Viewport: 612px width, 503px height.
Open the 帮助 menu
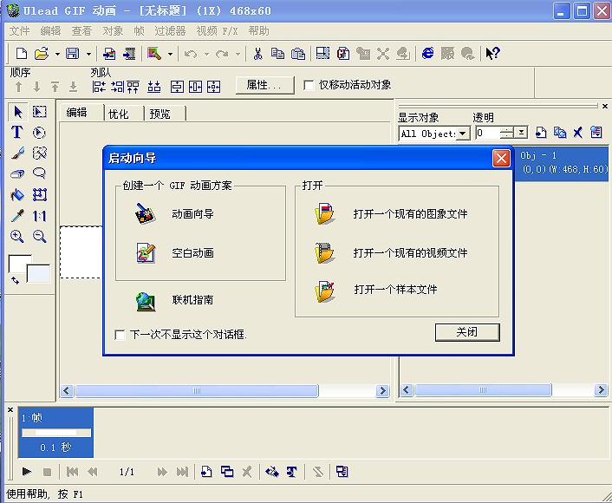coord(259,31)
